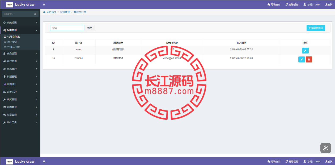Click 管理员列表 breadcrumb text
335x165 pixels.
click(x=80, y=12)
